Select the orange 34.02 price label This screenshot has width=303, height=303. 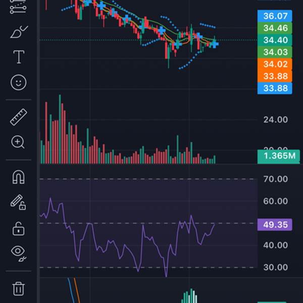pyautogui.click(x=275, y=64)
